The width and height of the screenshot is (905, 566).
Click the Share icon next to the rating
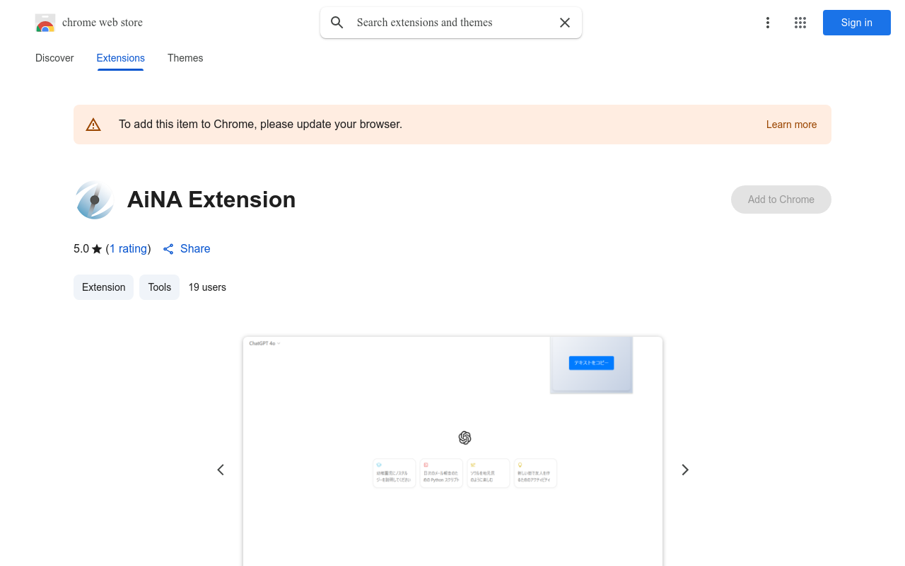(x=168, y=249)
